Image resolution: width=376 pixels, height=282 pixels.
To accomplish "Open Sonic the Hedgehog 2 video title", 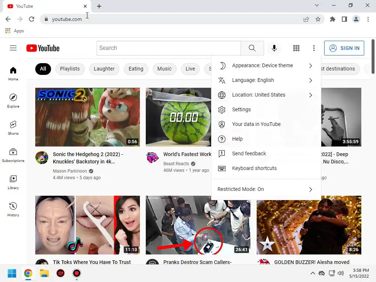I will click(88, 158).
